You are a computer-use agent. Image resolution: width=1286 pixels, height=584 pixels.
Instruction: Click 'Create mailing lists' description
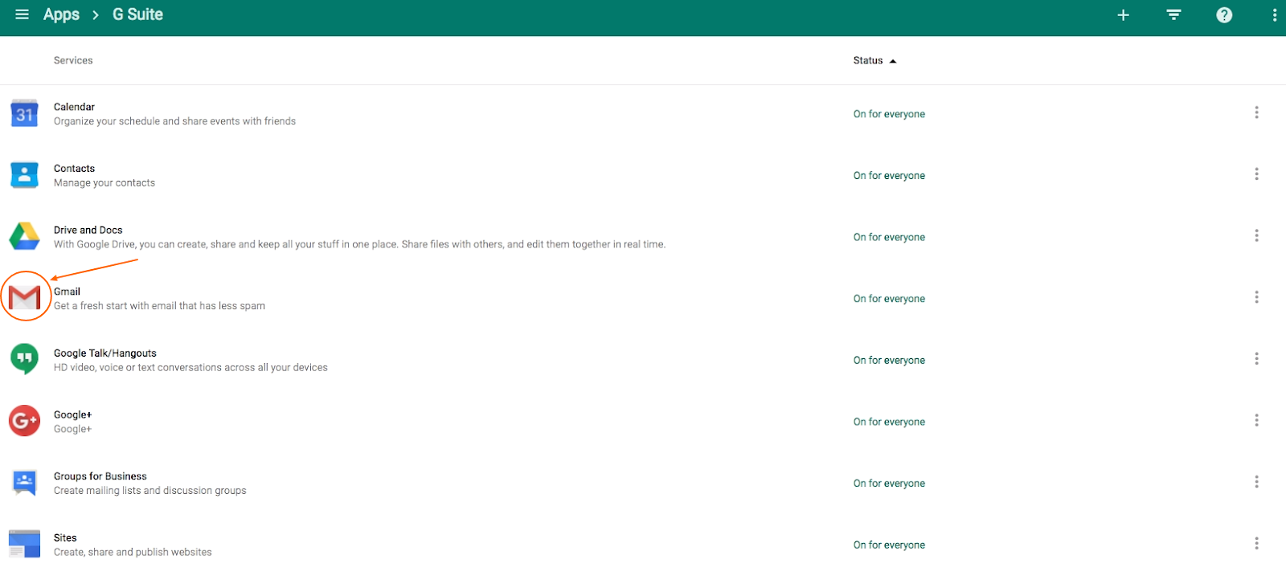point(150,491)
